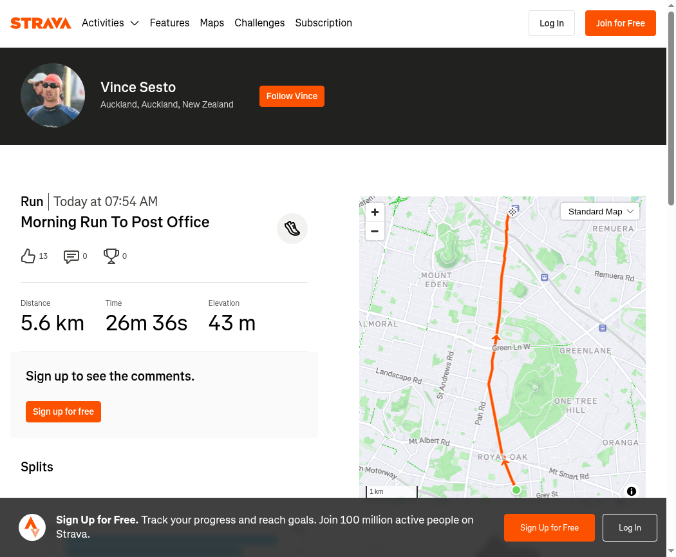Click the Sign up for free button
Screen dimensions: 676x557
63,411
